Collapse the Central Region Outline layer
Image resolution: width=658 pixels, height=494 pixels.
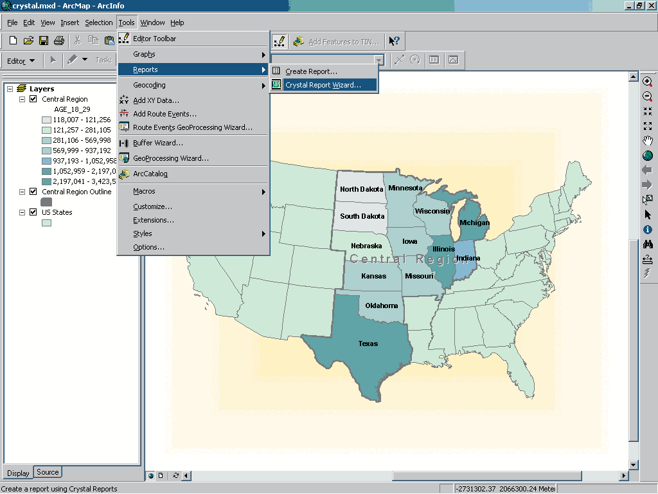(22, 192)
